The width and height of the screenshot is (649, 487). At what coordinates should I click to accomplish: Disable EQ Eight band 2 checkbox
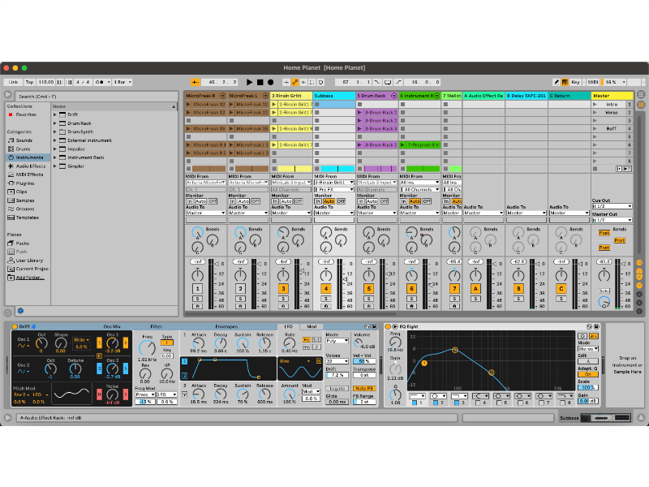tap(436, 403)
